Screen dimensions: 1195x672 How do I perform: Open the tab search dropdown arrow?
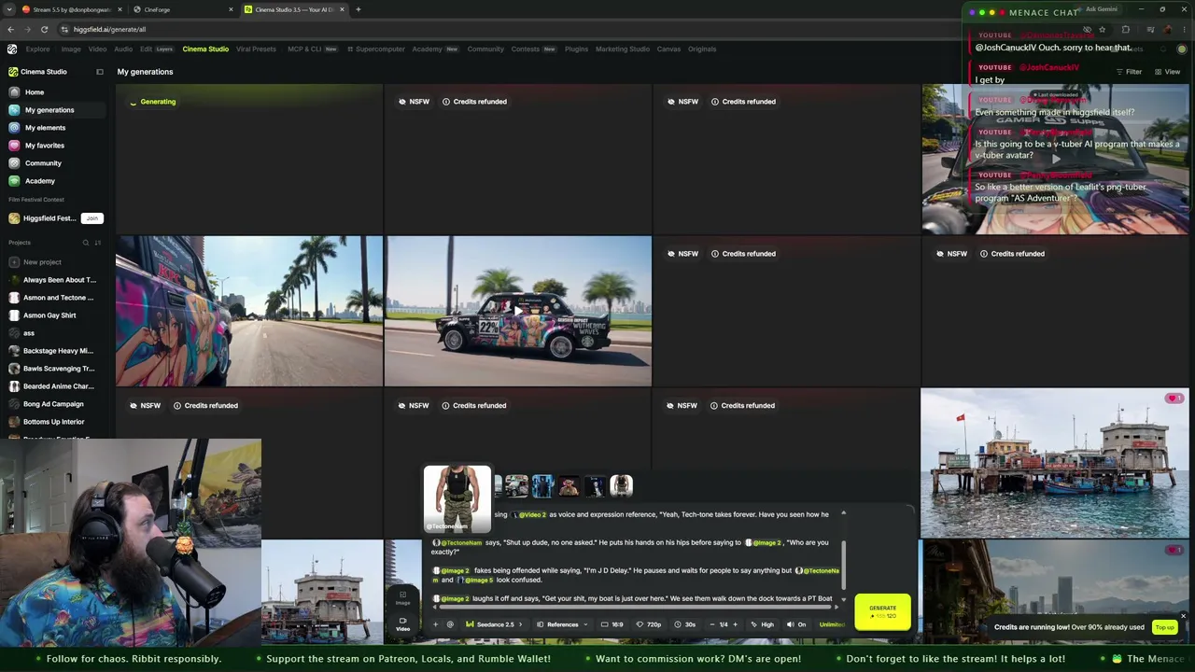(x=11, y=9)
